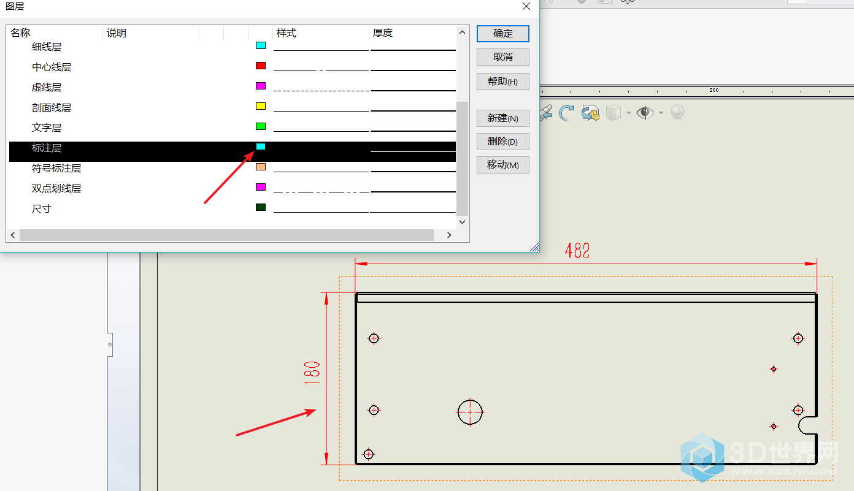Viewport: 854px width, 491px height.
Task: Open the Display Style dropdown arrow
Action: click(629, 113)
